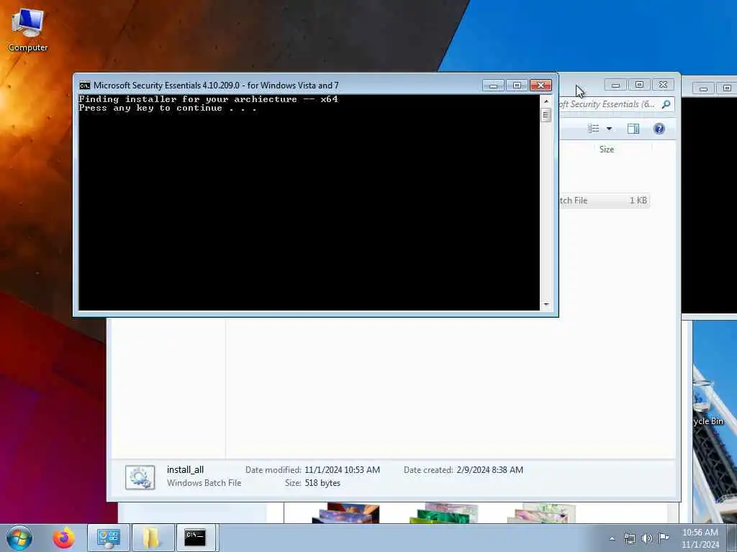
Task: Show hidden icons in system tray
Action: click(x=612, y=539)
